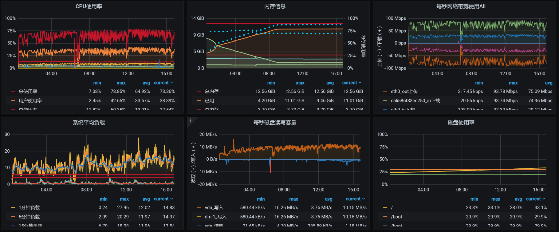Sort 系统平均负载 legend by avg column
Image resolution: width=559 pixels, height=232 pixels.
(146, 199)
